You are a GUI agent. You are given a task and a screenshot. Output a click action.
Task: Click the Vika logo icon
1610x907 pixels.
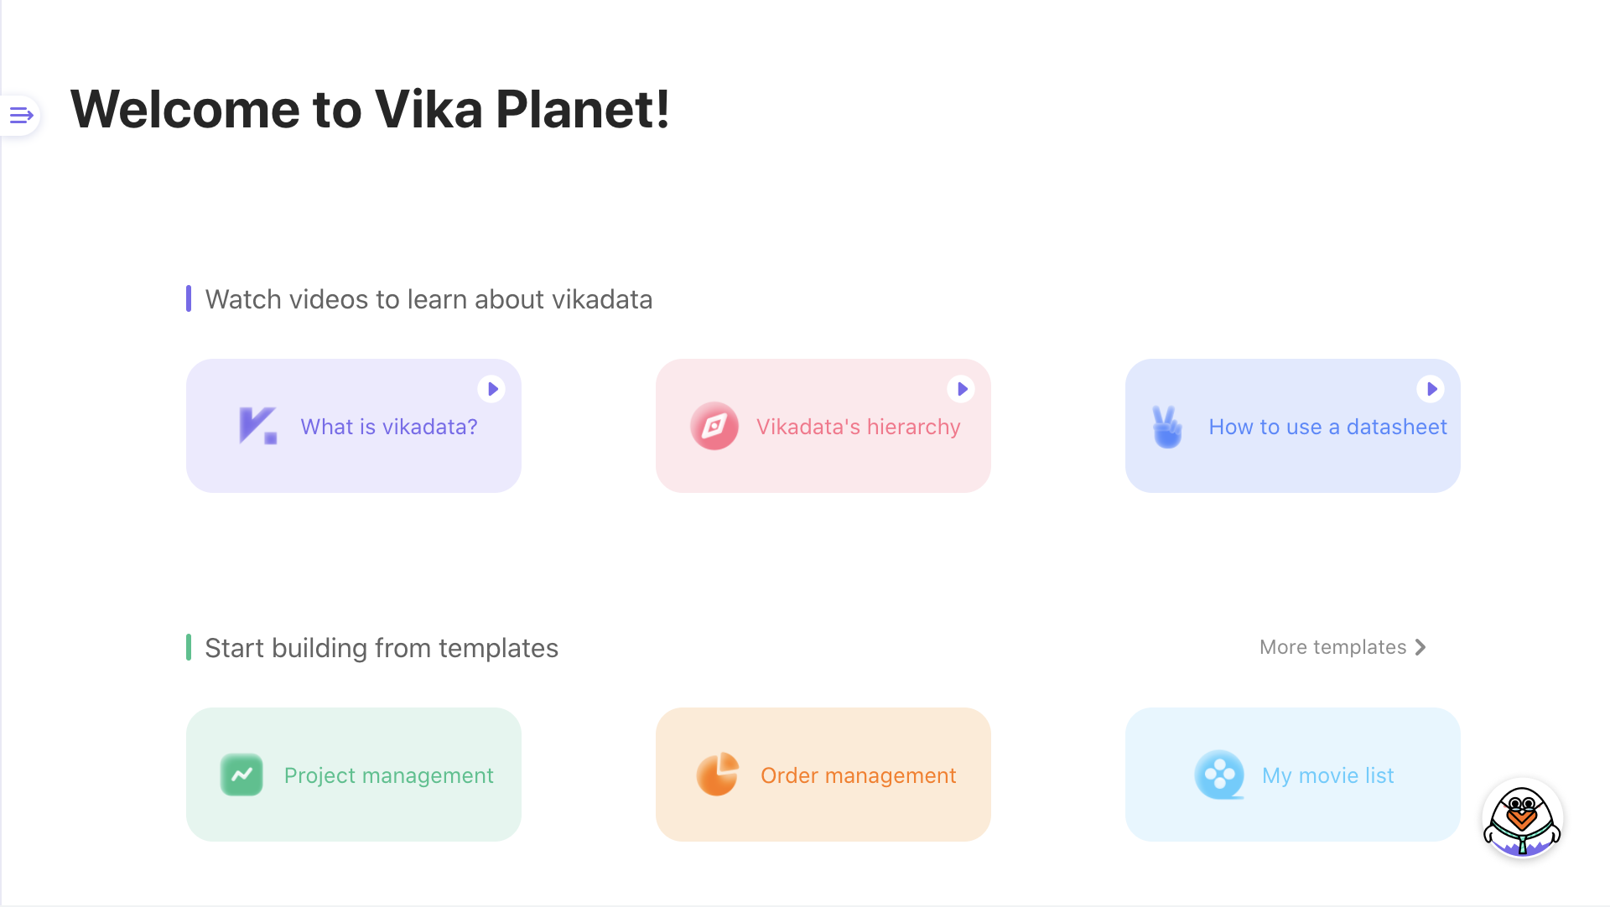coord(257,426)
